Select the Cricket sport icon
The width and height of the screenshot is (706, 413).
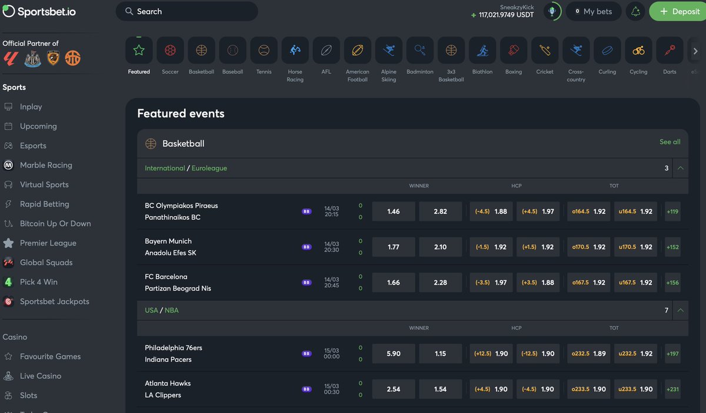coord(545,51)
